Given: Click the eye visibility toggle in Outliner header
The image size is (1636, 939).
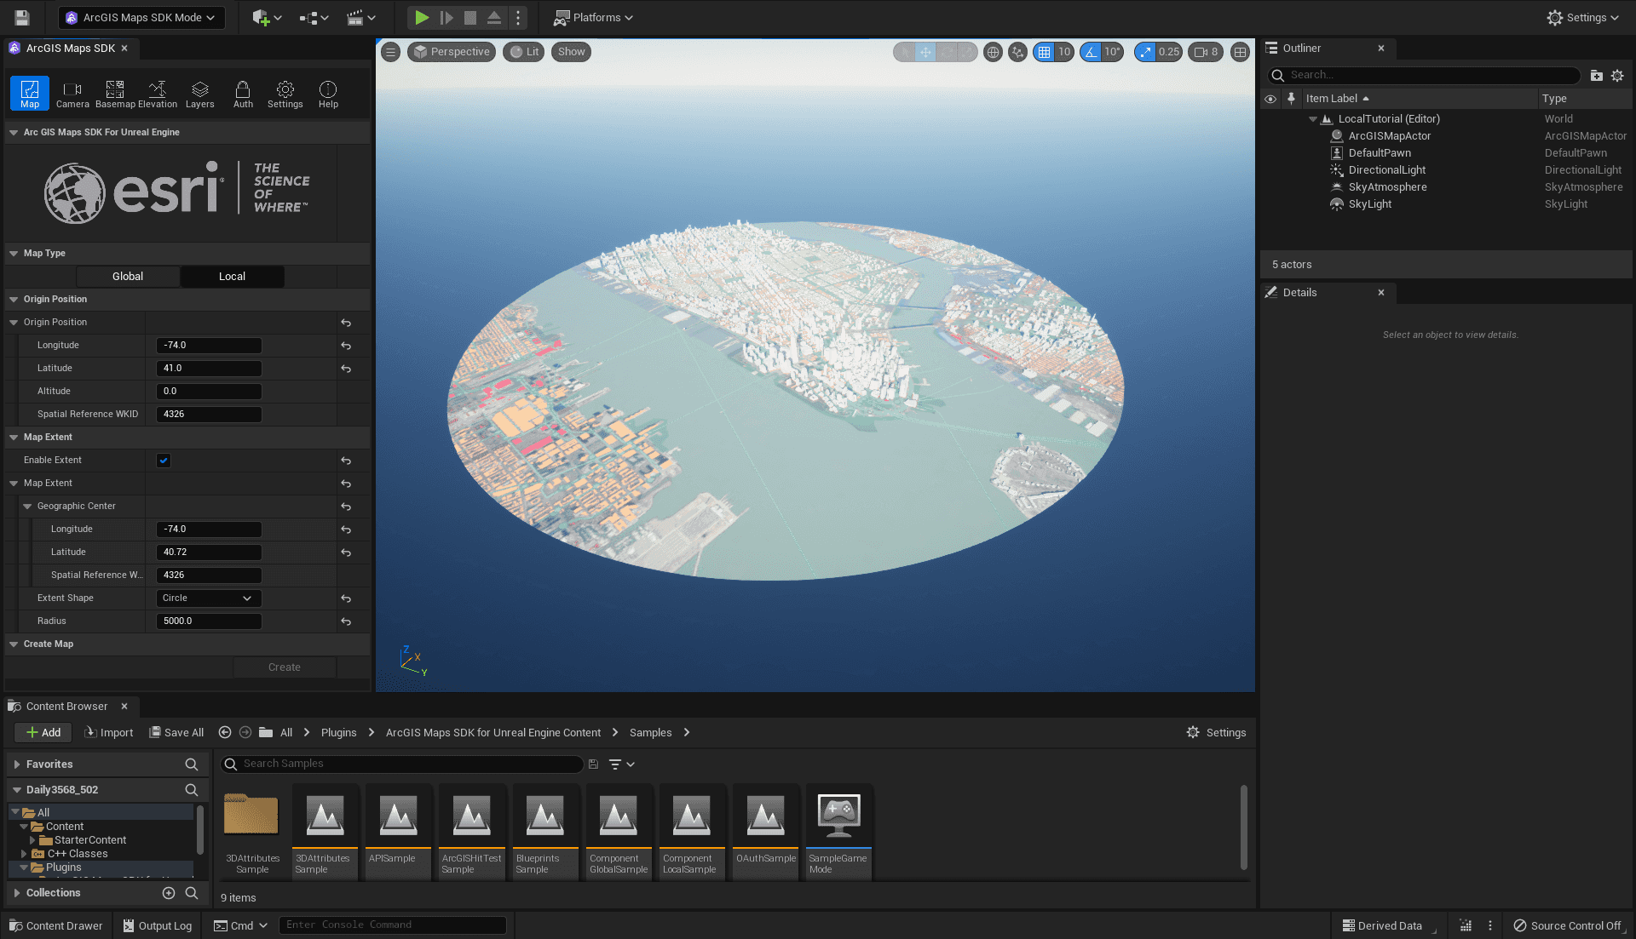Looking at the screenshot, I should [x=1270, y=99].
